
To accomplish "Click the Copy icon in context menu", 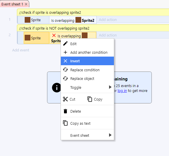I will click(x=90, y=99).
